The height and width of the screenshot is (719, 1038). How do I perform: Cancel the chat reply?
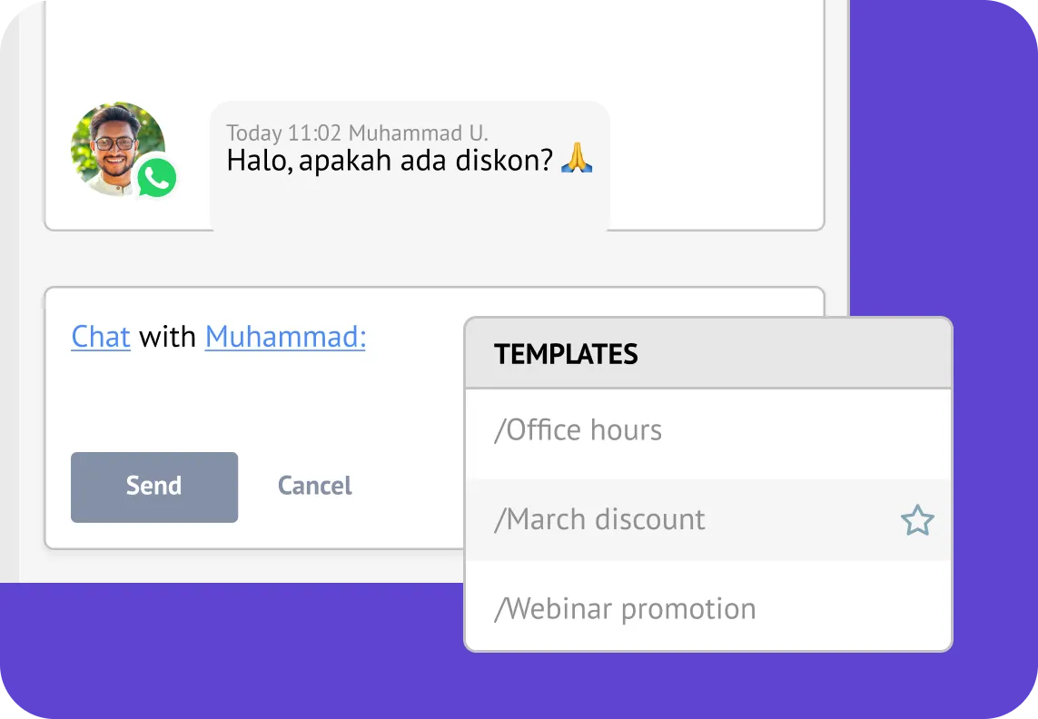(314, 486)
